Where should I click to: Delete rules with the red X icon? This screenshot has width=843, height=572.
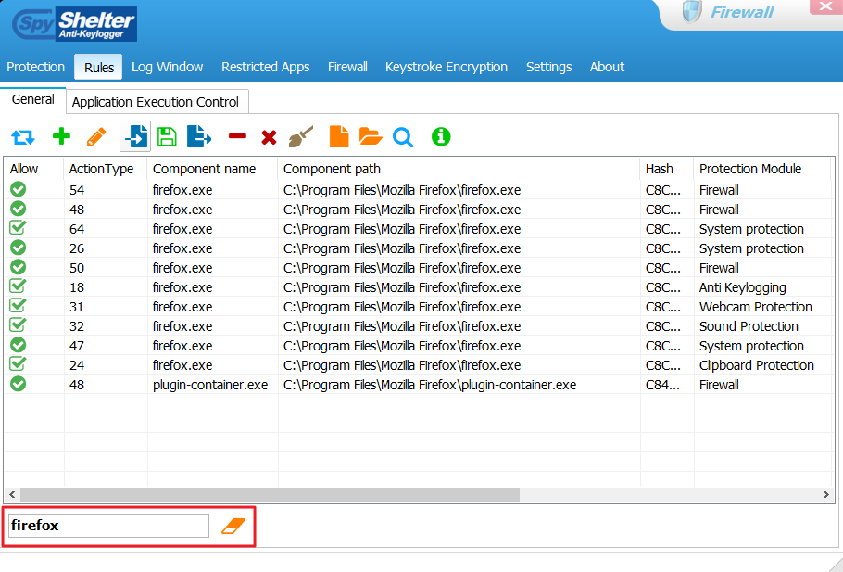pos(269,137)
